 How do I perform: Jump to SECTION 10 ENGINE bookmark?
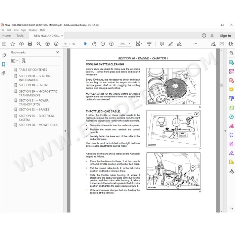coord(34,85)
